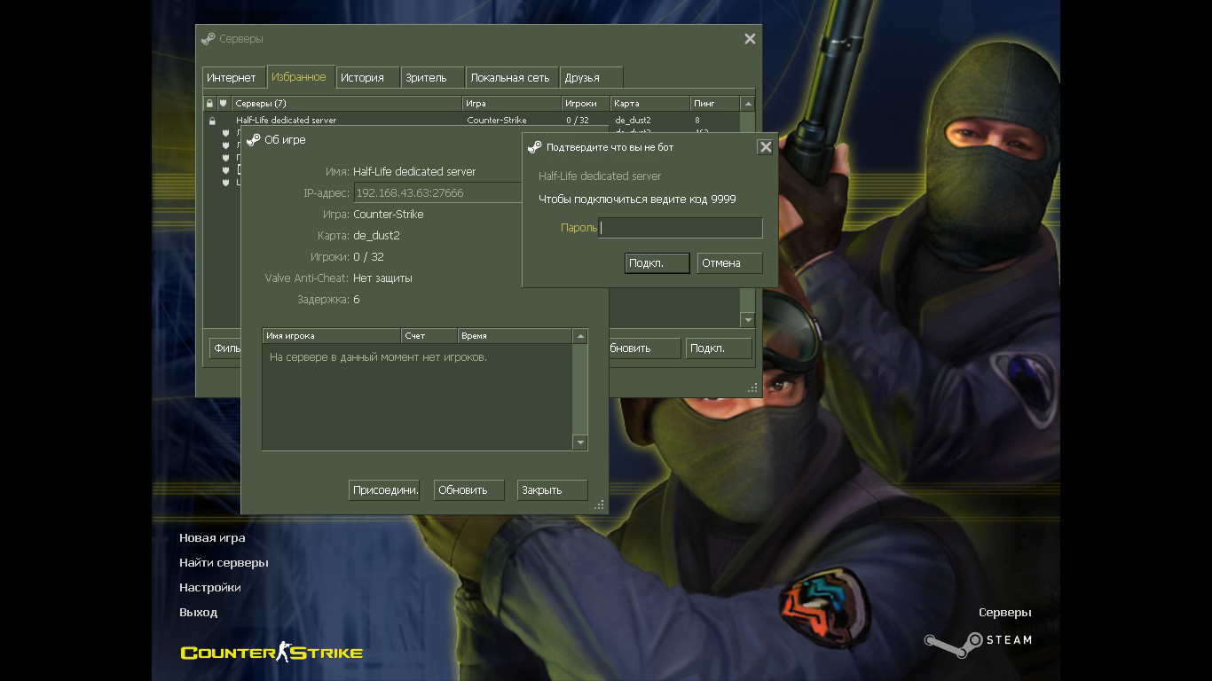This screenshot has width=1212, height=681.
Task: Click the Серверы label above the Steam logo
Action: pos(1005,613)
